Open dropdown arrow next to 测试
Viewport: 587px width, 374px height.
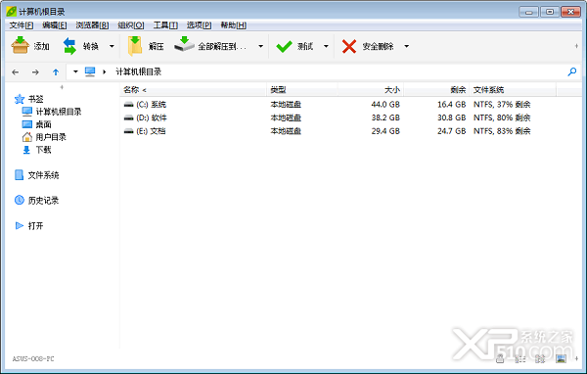pyautogui.click(x=326, y=46)
